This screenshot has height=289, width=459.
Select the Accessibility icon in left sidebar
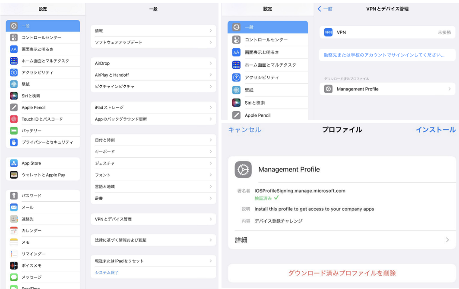[x=14, y=73]
